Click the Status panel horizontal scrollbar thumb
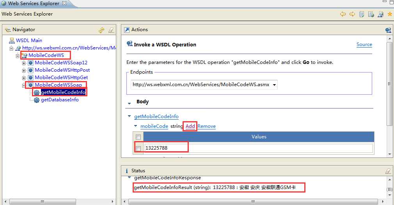This screenshot has width=394, height=205. [x=253, y=201]
